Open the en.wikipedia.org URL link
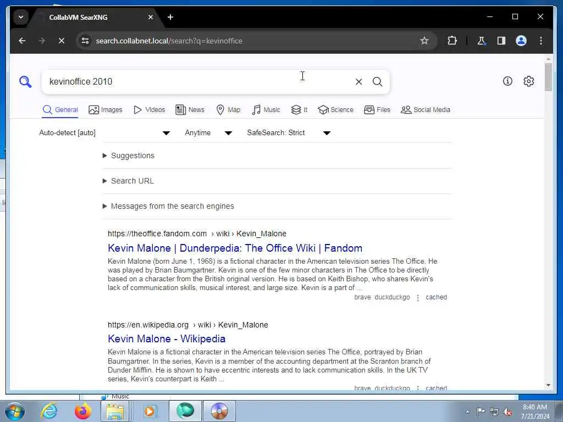The height and width of the screenshot is (422, 563). [x=188, y=325]
